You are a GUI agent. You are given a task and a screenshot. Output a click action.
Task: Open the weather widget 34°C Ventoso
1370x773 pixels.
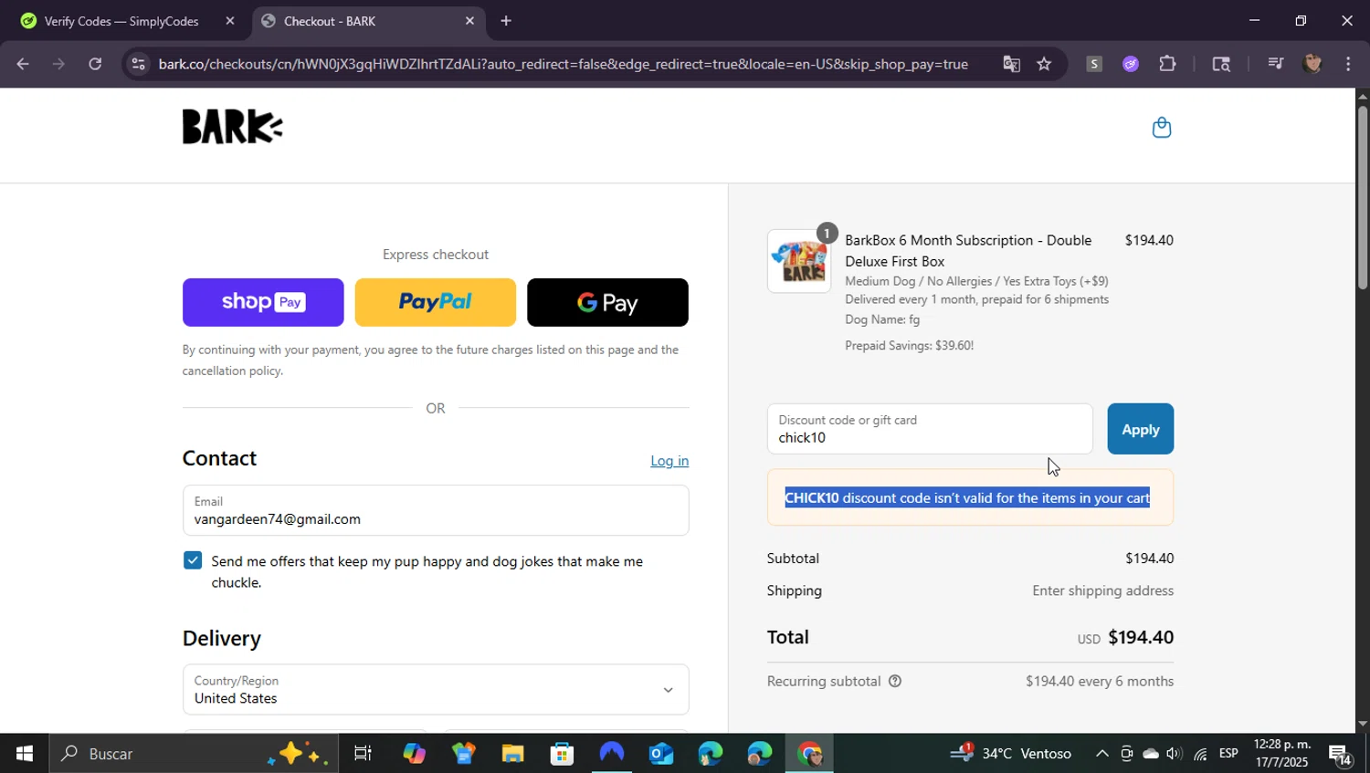click(x=1012, y=754)
